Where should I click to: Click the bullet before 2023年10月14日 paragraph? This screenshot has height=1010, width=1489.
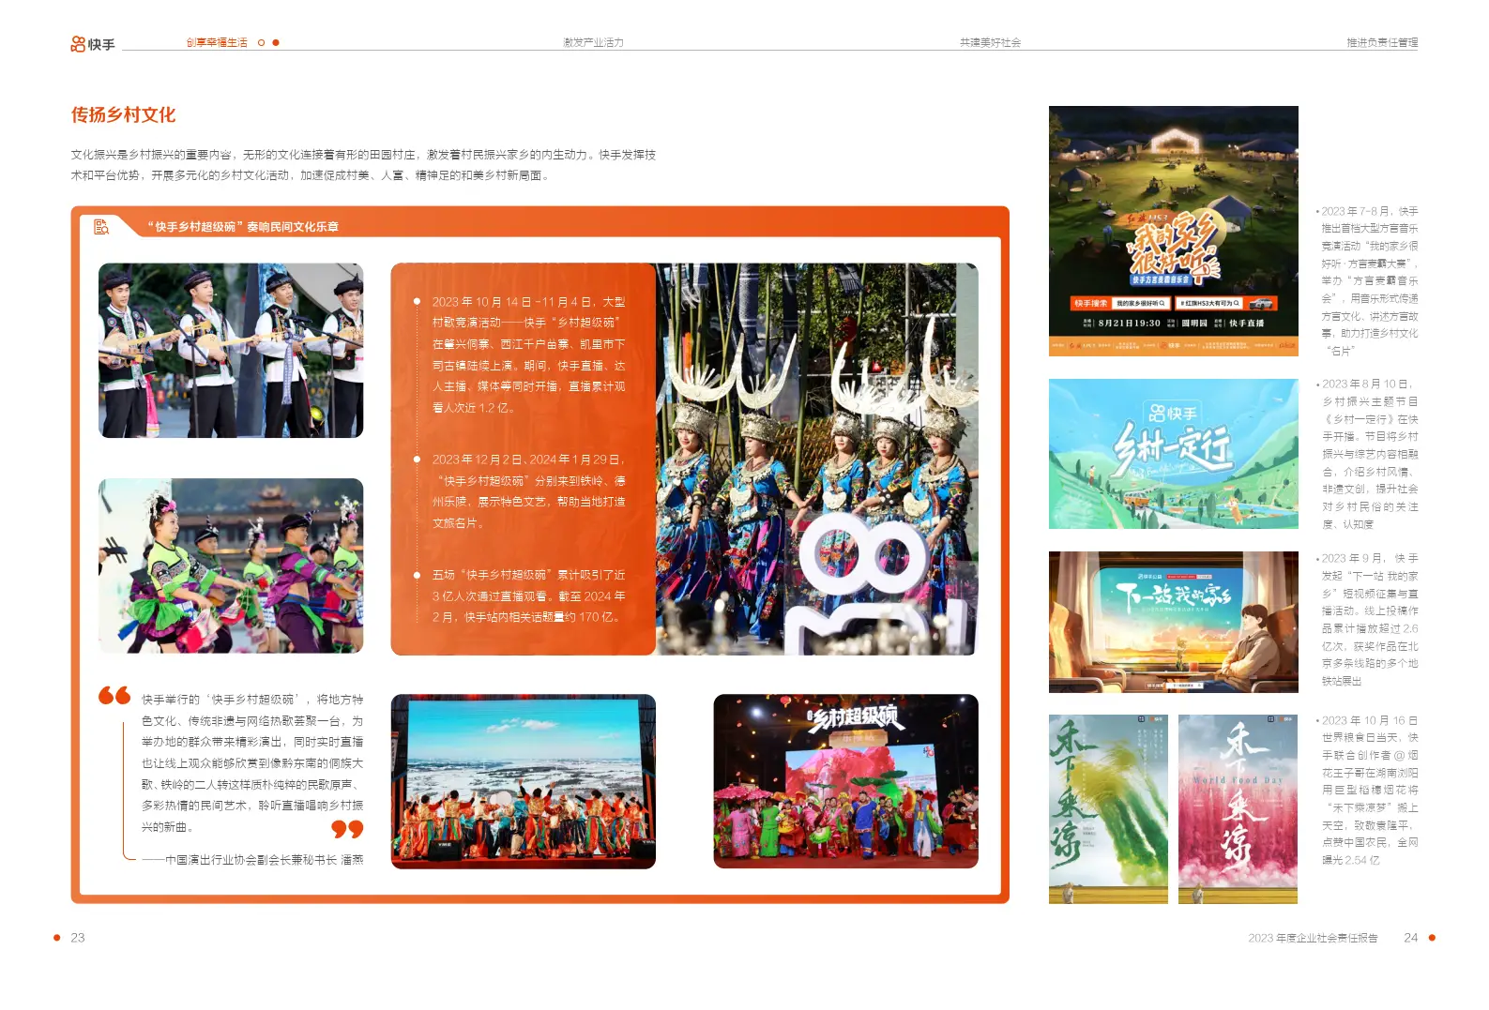tap(417, 302)
